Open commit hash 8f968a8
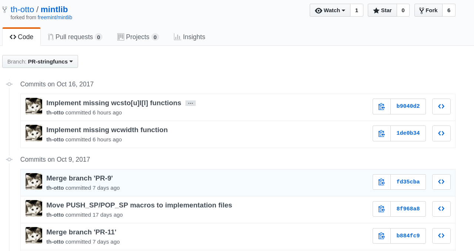Image resolution: width=474 pixels, height=251 pixels. [x=408, y=209]
